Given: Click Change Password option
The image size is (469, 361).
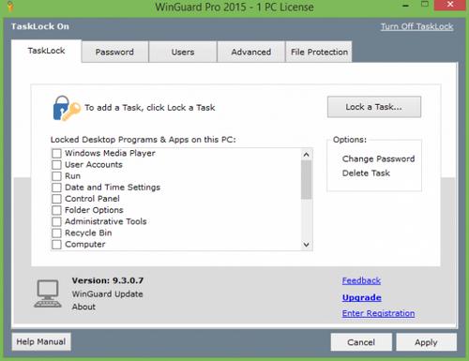Looking at the screenshot, I should pos(378,158).
